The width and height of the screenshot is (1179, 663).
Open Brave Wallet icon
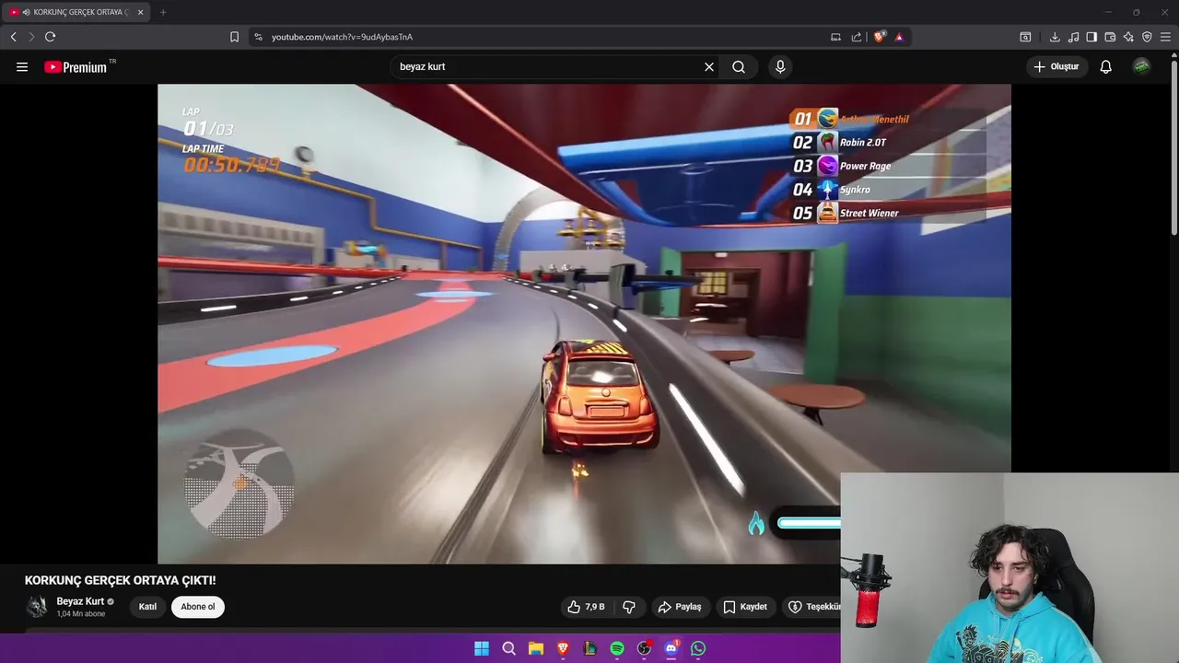point(1110,37)
